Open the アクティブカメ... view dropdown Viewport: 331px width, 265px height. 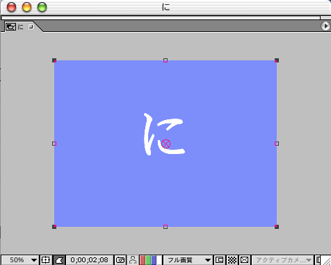tap(283, 260)
